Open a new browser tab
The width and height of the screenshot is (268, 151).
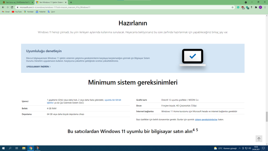point(71,2)
